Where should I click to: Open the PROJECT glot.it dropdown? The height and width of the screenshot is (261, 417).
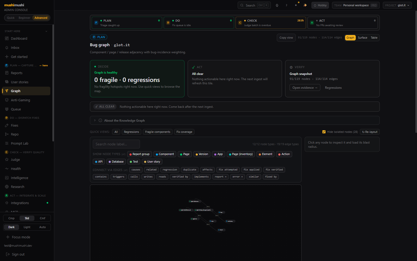pos(397,5)
